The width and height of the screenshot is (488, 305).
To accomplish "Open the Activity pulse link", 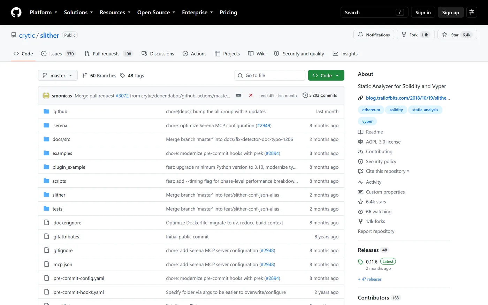I will [x=370, y=182].
